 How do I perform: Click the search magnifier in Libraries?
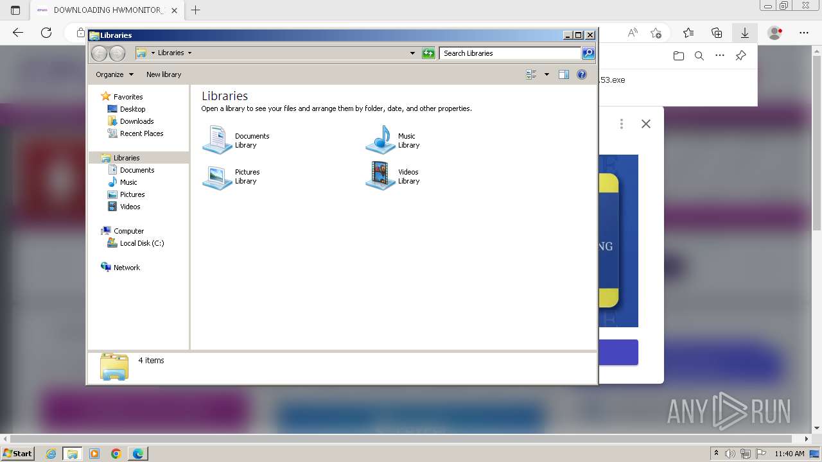(x=588, y=53)
